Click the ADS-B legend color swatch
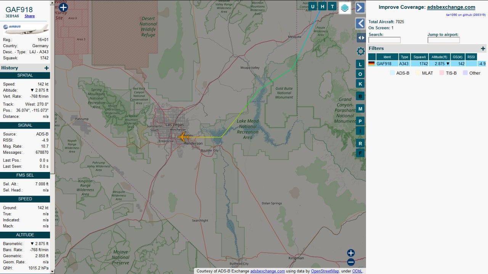The height and width of the screenshot is (274, 488). 392,73
